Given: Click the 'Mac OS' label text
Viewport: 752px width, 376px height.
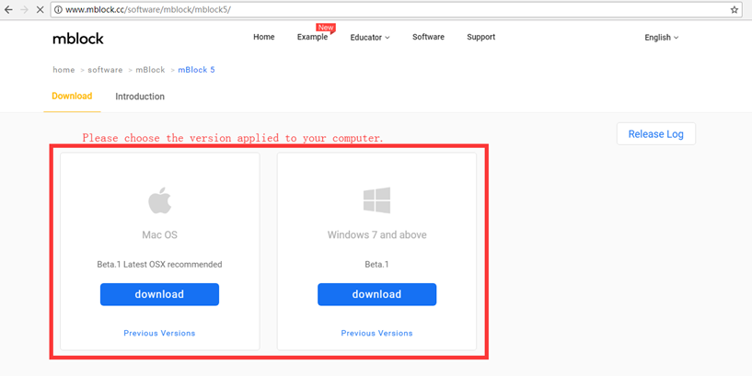Looking at the screenshot, I should point(160,234).
